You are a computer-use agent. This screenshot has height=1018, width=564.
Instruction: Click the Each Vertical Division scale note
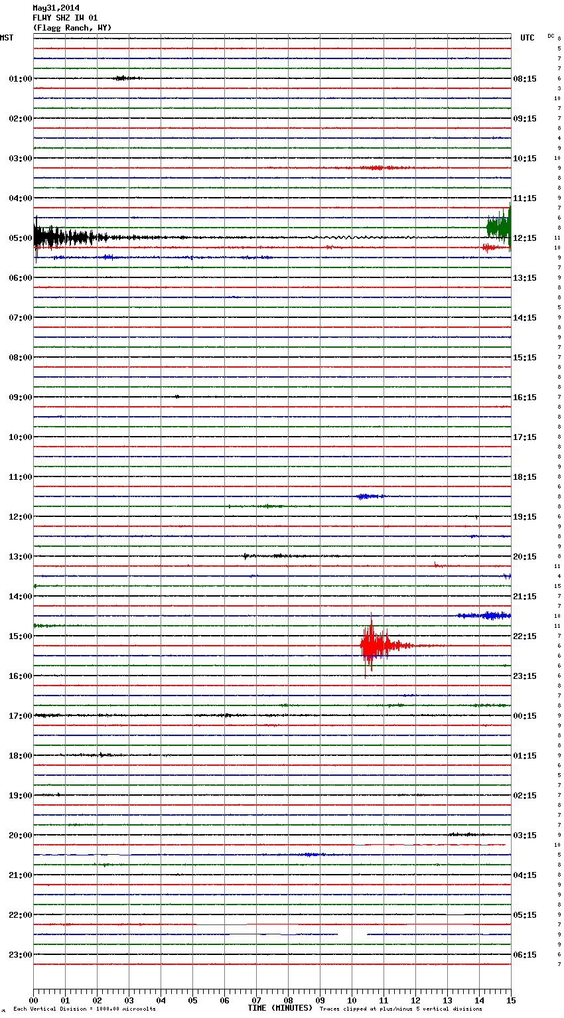coord(84,1009)
